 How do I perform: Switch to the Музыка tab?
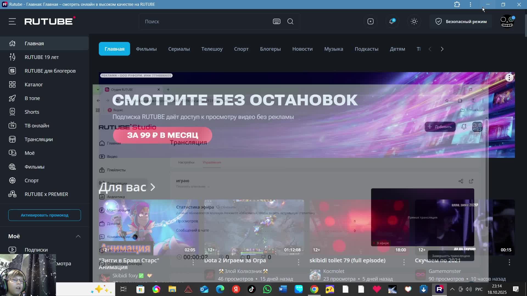[333, 49]
